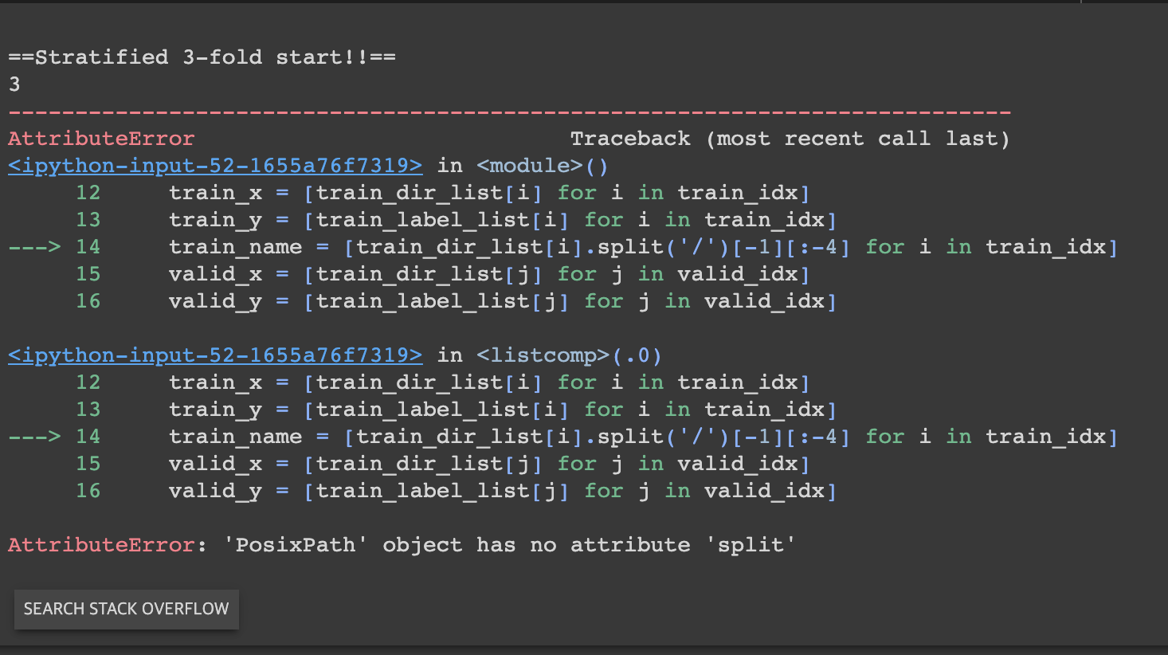The width and height of the screenshot is (1168, 655).
Task: Click the Search Stack Overflow button
Action: pyautogui.click(x=126, y=610)
